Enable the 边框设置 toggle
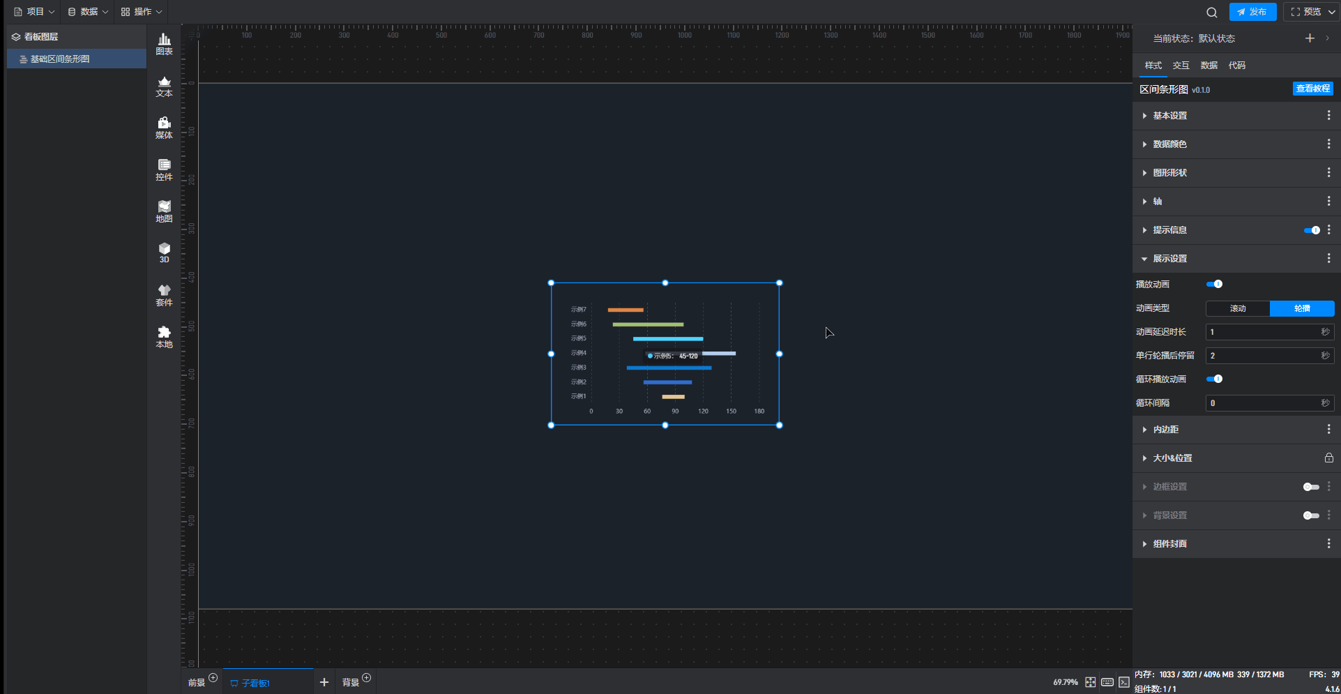The image size is (1341, 694). 1311,487
